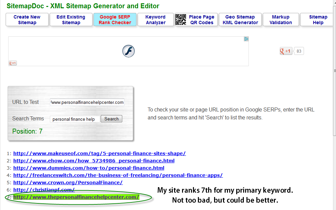Viewport: 336px width, 210px height.
Task: Click the SERP instructions paragraph text
Action: 231,114
